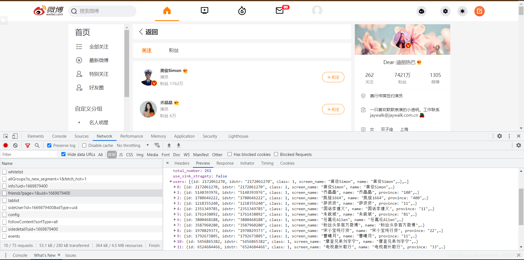Close the What's New drawer tab

[x=59, y=255]
